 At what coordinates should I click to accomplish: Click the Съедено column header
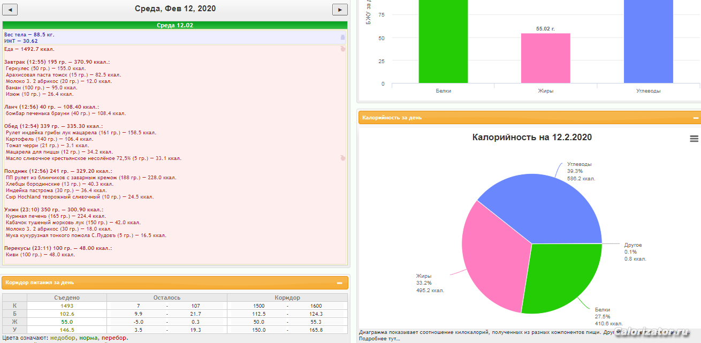point(67,298)
